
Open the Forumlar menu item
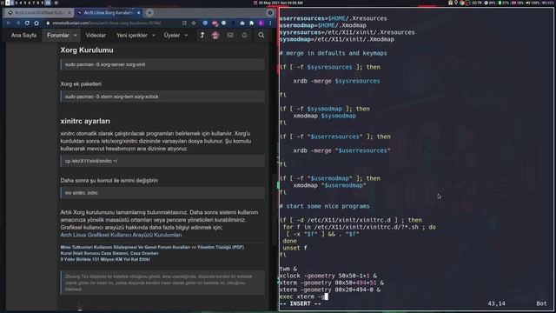(x=58, y=36)
